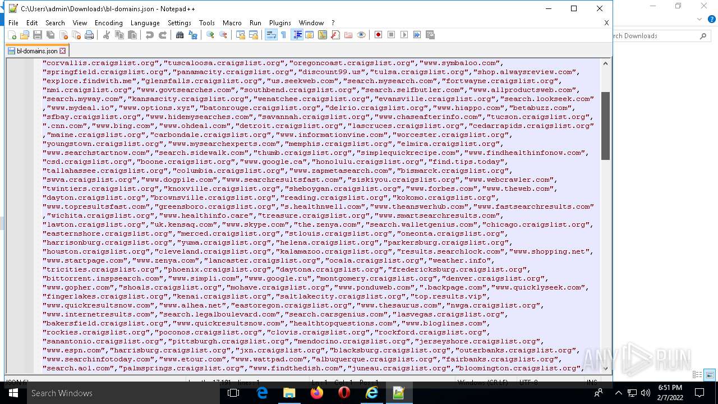This screenshot has width=718, height=404.
Task: Select the bl-domains.json tab
Action: (x=37, y=50)
